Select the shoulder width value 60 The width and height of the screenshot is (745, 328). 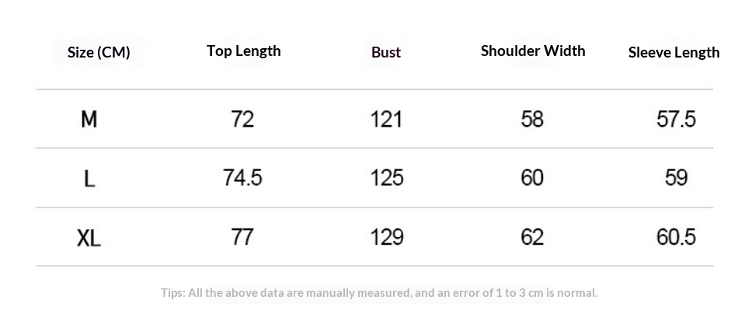[532, 178]
